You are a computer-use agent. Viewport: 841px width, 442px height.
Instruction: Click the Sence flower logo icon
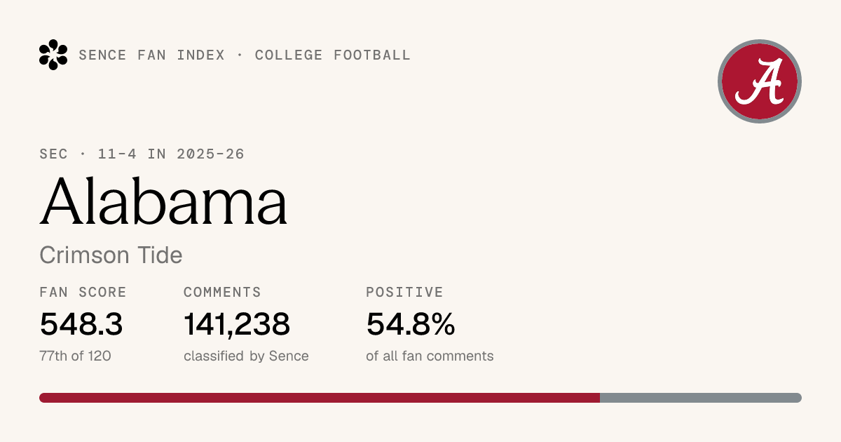coord(53,55)
